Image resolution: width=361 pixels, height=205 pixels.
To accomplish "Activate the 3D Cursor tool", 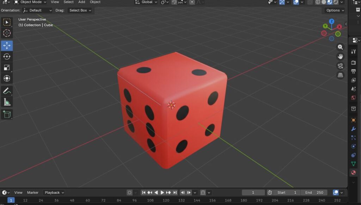I will point(7,33).
